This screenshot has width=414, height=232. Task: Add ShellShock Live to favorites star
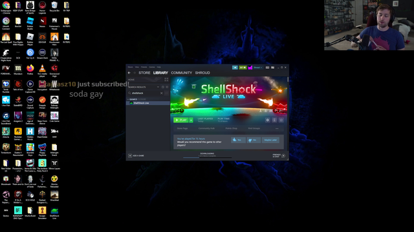click(281, 120)
